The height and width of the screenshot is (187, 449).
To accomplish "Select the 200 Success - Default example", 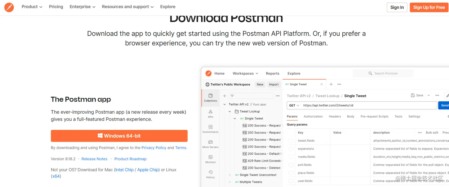I will coord(262,154).
